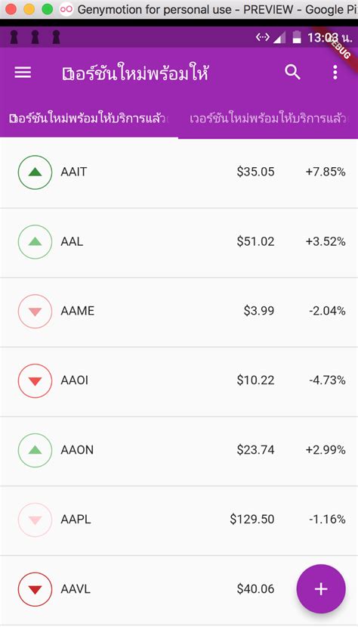The image size is (358, 627).
Task: Tap the Thai app bar title
Action: coord(135,73)
